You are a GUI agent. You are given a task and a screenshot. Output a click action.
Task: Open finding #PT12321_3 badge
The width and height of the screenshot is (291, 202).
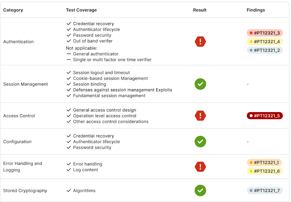click(265, 33)
